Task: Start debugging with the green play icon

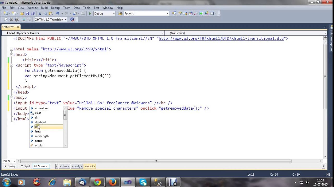Action: pyautogui.click(x=90, y=14)
